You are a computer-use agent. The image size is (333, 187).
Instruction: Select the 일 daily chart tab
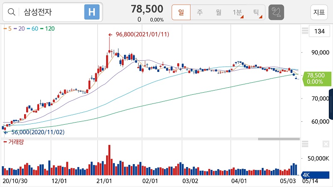[181, 12]
